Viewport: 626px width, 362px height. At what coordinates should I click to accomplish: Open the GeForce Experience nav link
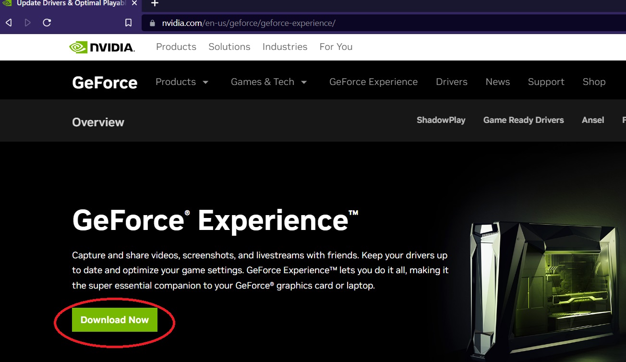click(373, 82)
